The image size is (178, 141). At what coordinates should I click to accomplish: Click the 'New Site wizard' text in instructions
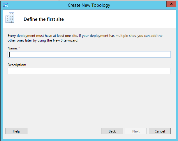coord(63,40)
